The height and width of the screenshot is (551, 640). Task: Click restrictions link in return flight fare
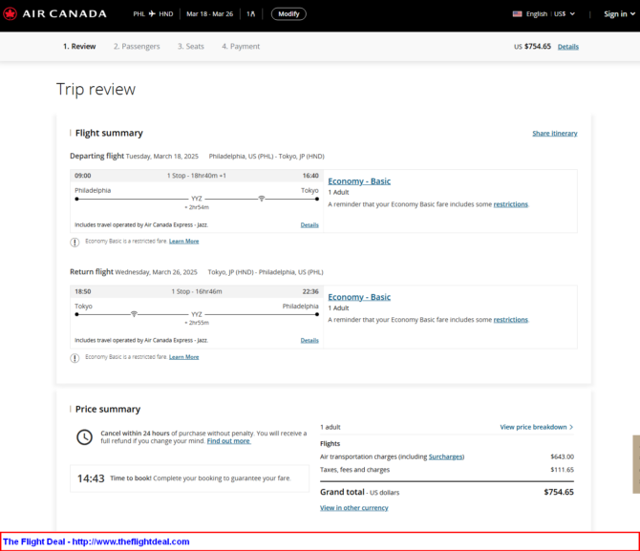coord(511,320)
